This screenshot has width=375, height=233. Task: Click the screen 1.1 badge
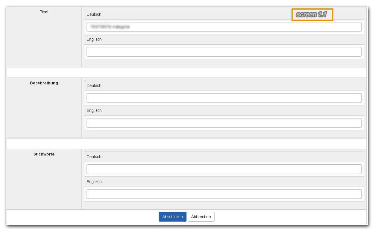coord(312,14)
